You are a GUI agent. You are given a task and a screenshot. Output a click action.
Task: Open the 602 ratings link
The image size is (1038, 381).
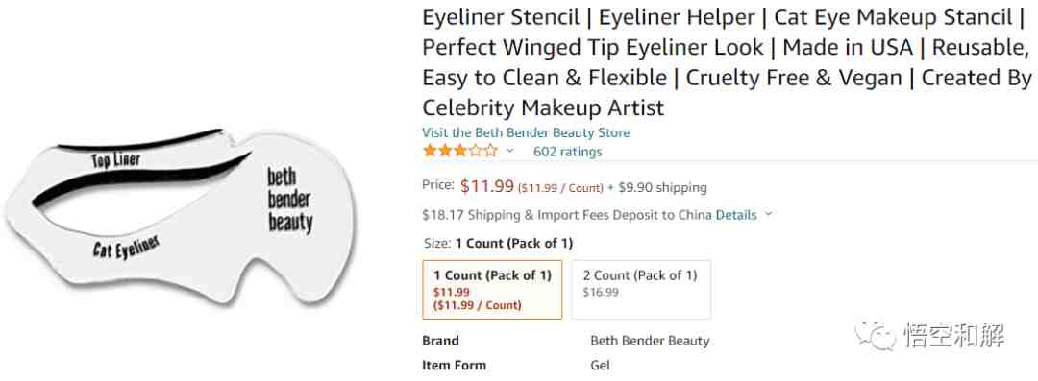coord(567,152)
